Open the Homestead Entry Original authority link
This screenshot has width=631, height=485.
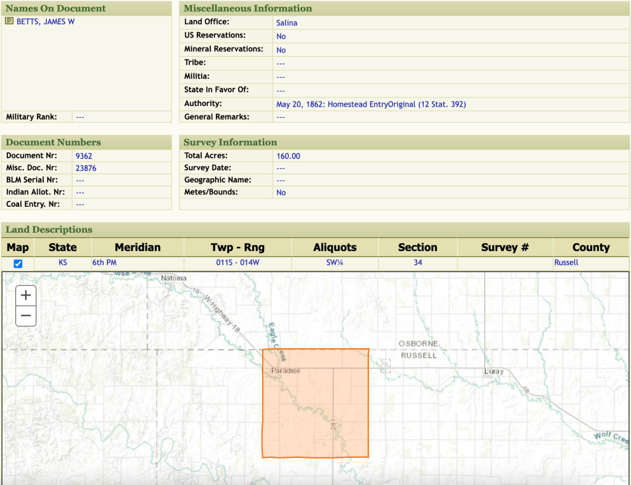pos(371,104)
